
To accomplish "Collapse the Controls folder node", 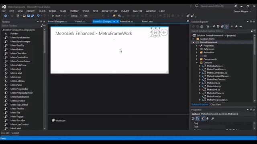I will point(196,62).
